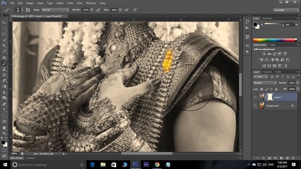Switch to the Paths tab
The image size is (301, 169).
[278, 72]
